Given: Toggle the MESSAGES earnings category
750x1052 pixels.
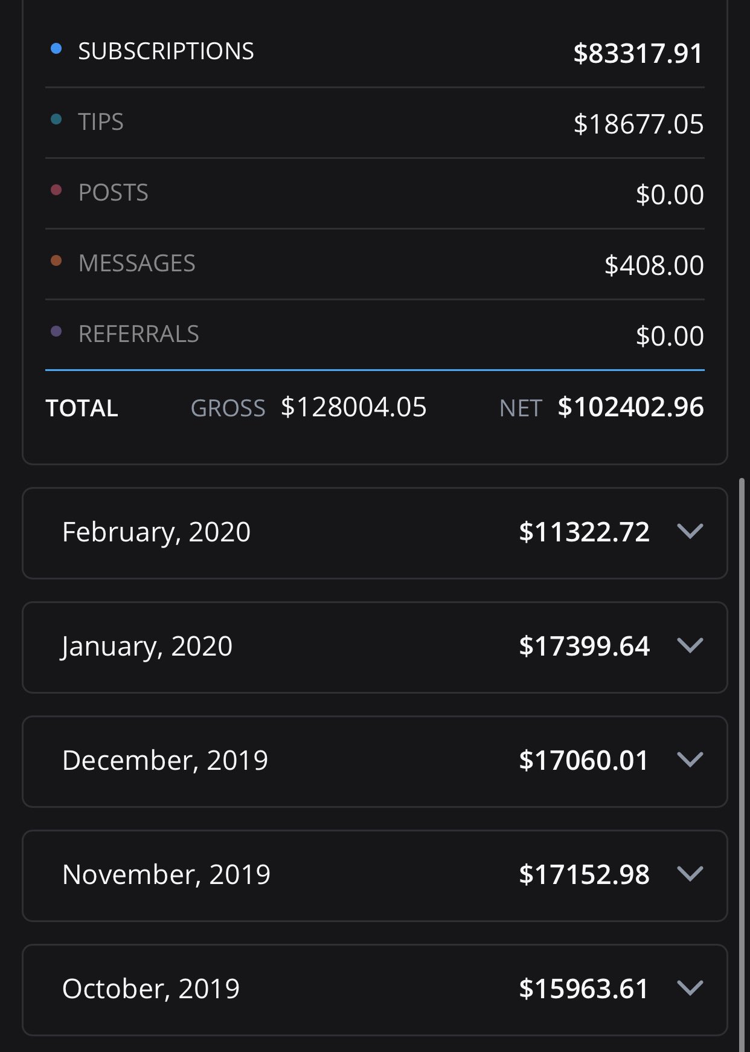Looking at the screenshot, I should pyautogui.click(x=374, y=265).
